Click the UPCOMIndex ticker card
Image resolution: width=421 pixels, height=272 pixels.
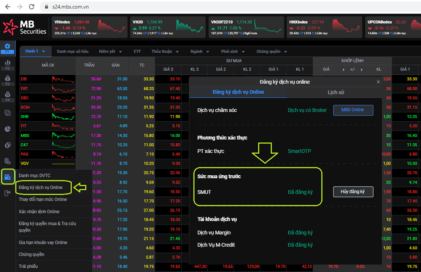pos(393,27)
